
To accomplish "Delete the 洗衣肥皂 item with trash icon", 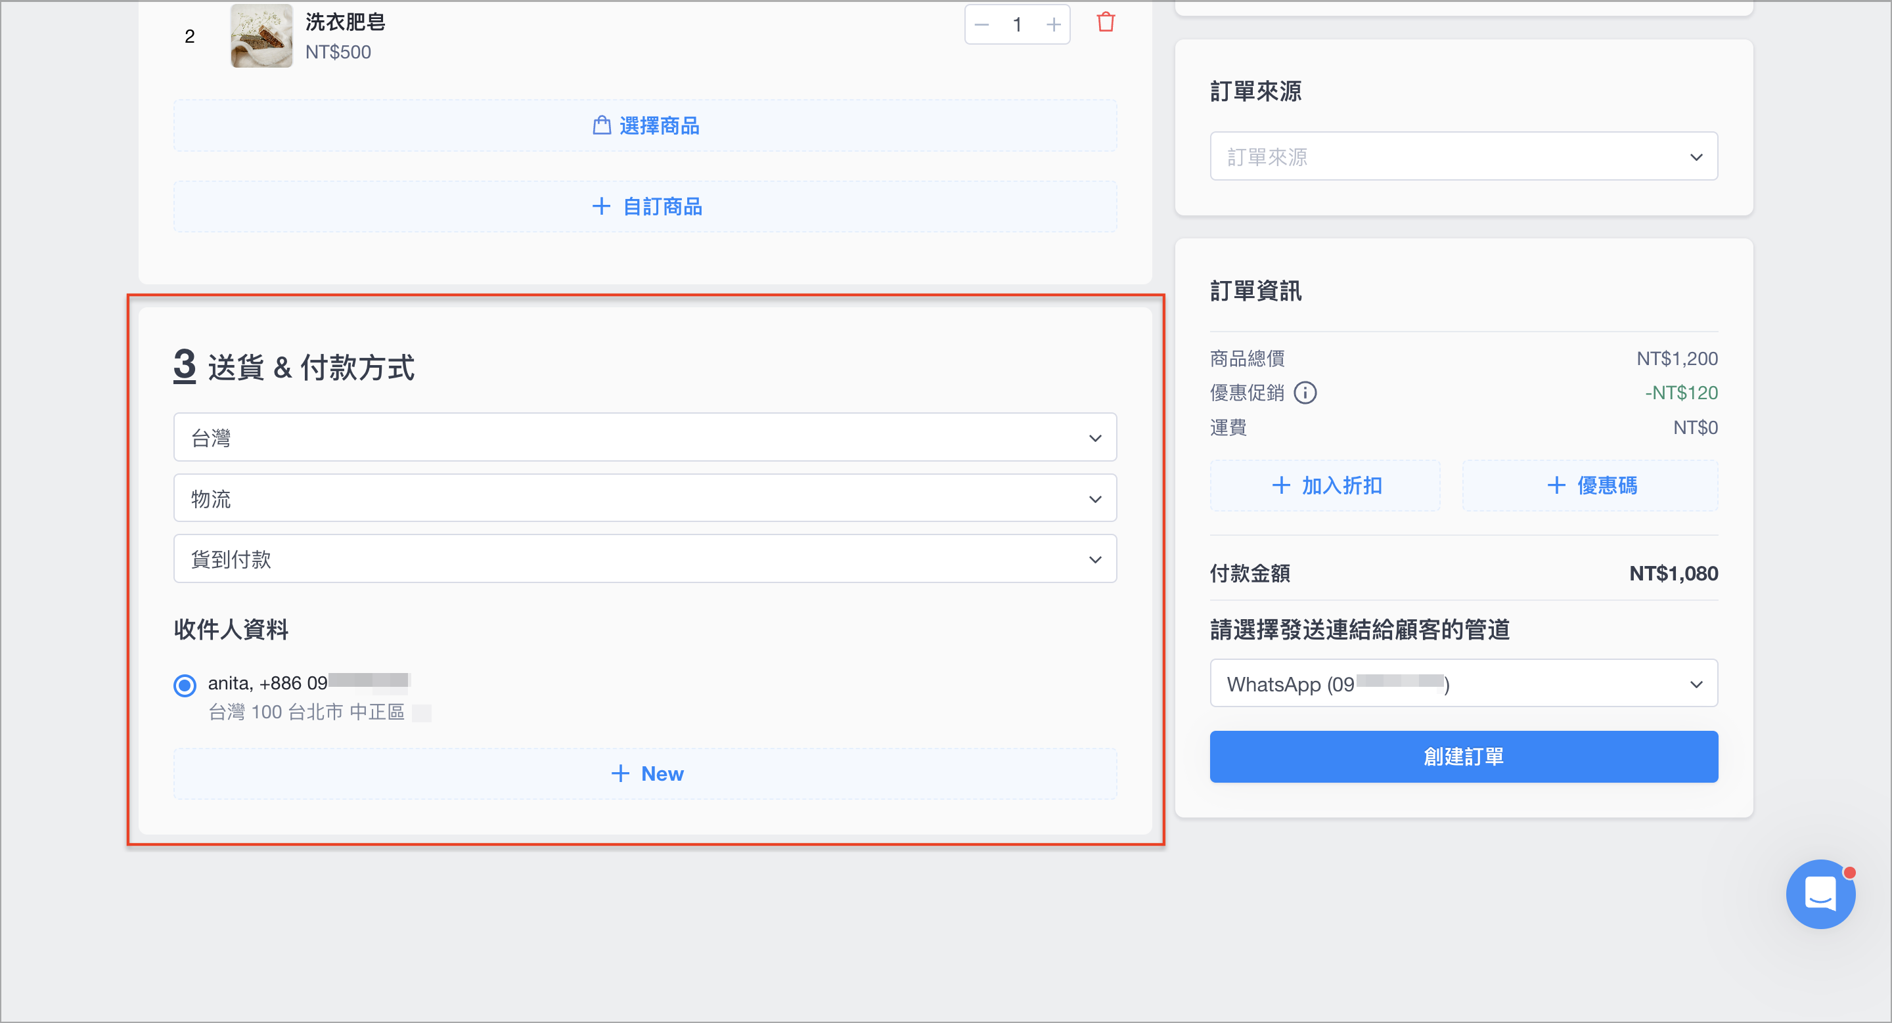I will click(x=1106, y=23).
